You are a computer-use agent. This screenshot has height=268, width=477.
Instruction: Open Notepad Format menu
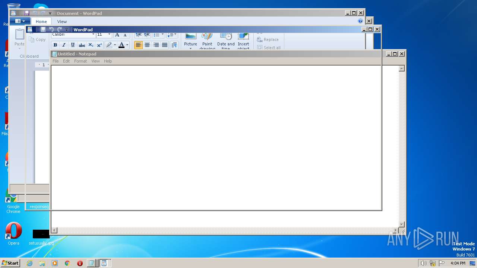[80, 61]
